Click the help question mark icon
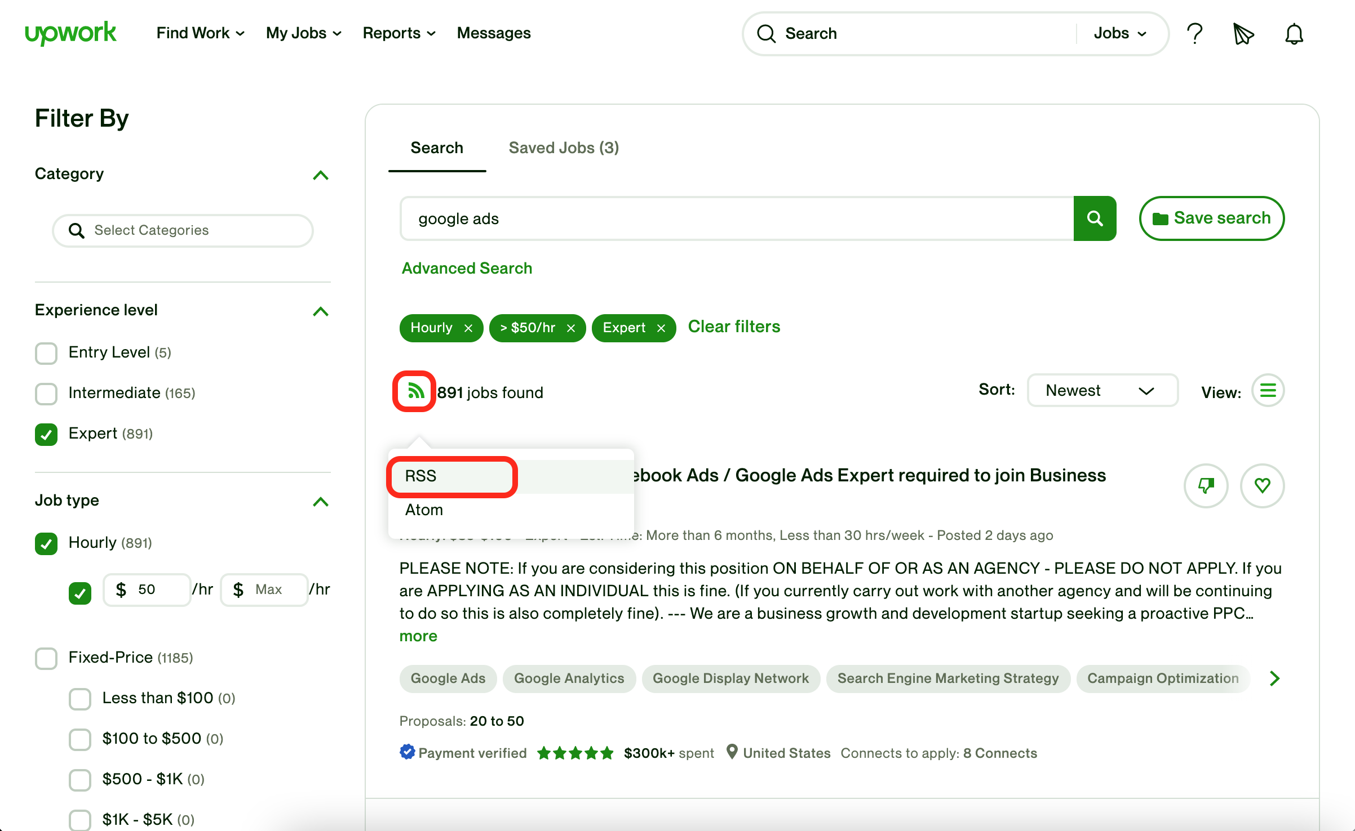Screen dimensions: 1355x831 click(x=1194, y=34)
